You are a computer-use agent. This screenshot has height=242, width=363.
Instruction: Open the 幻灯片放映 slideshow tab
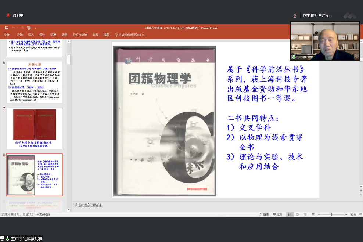[x=80, y=35]
